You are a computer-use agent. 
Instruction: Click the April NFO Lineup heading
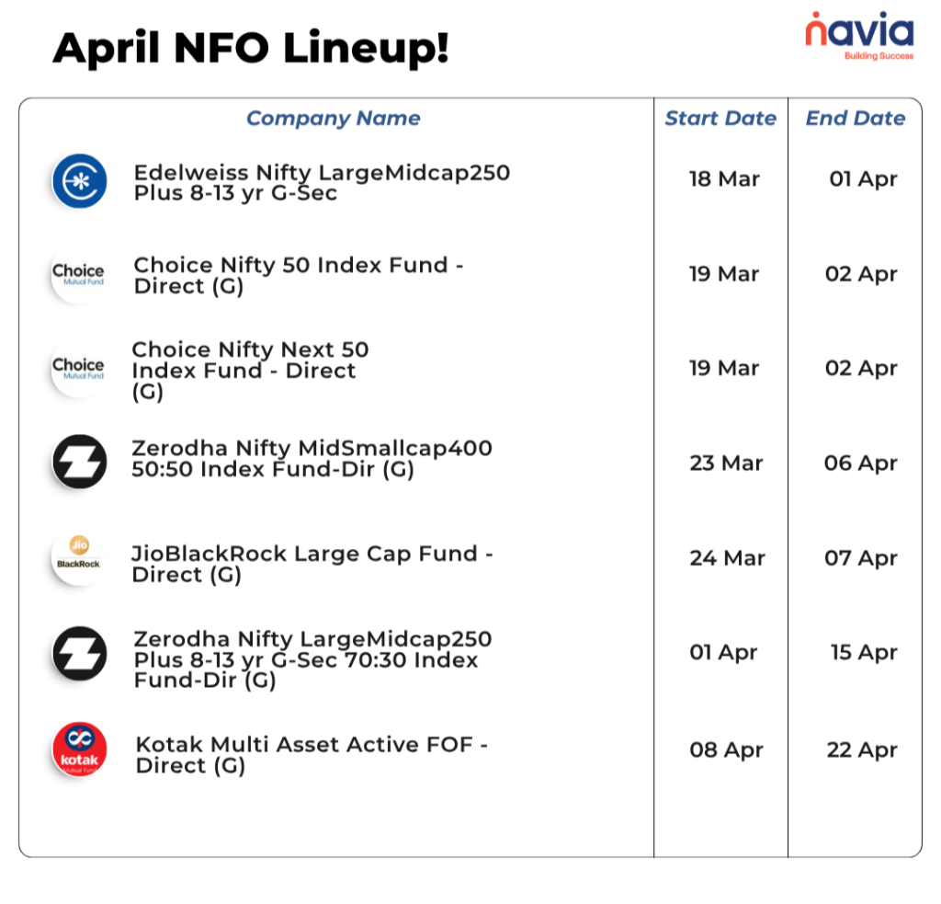point(251,48)
